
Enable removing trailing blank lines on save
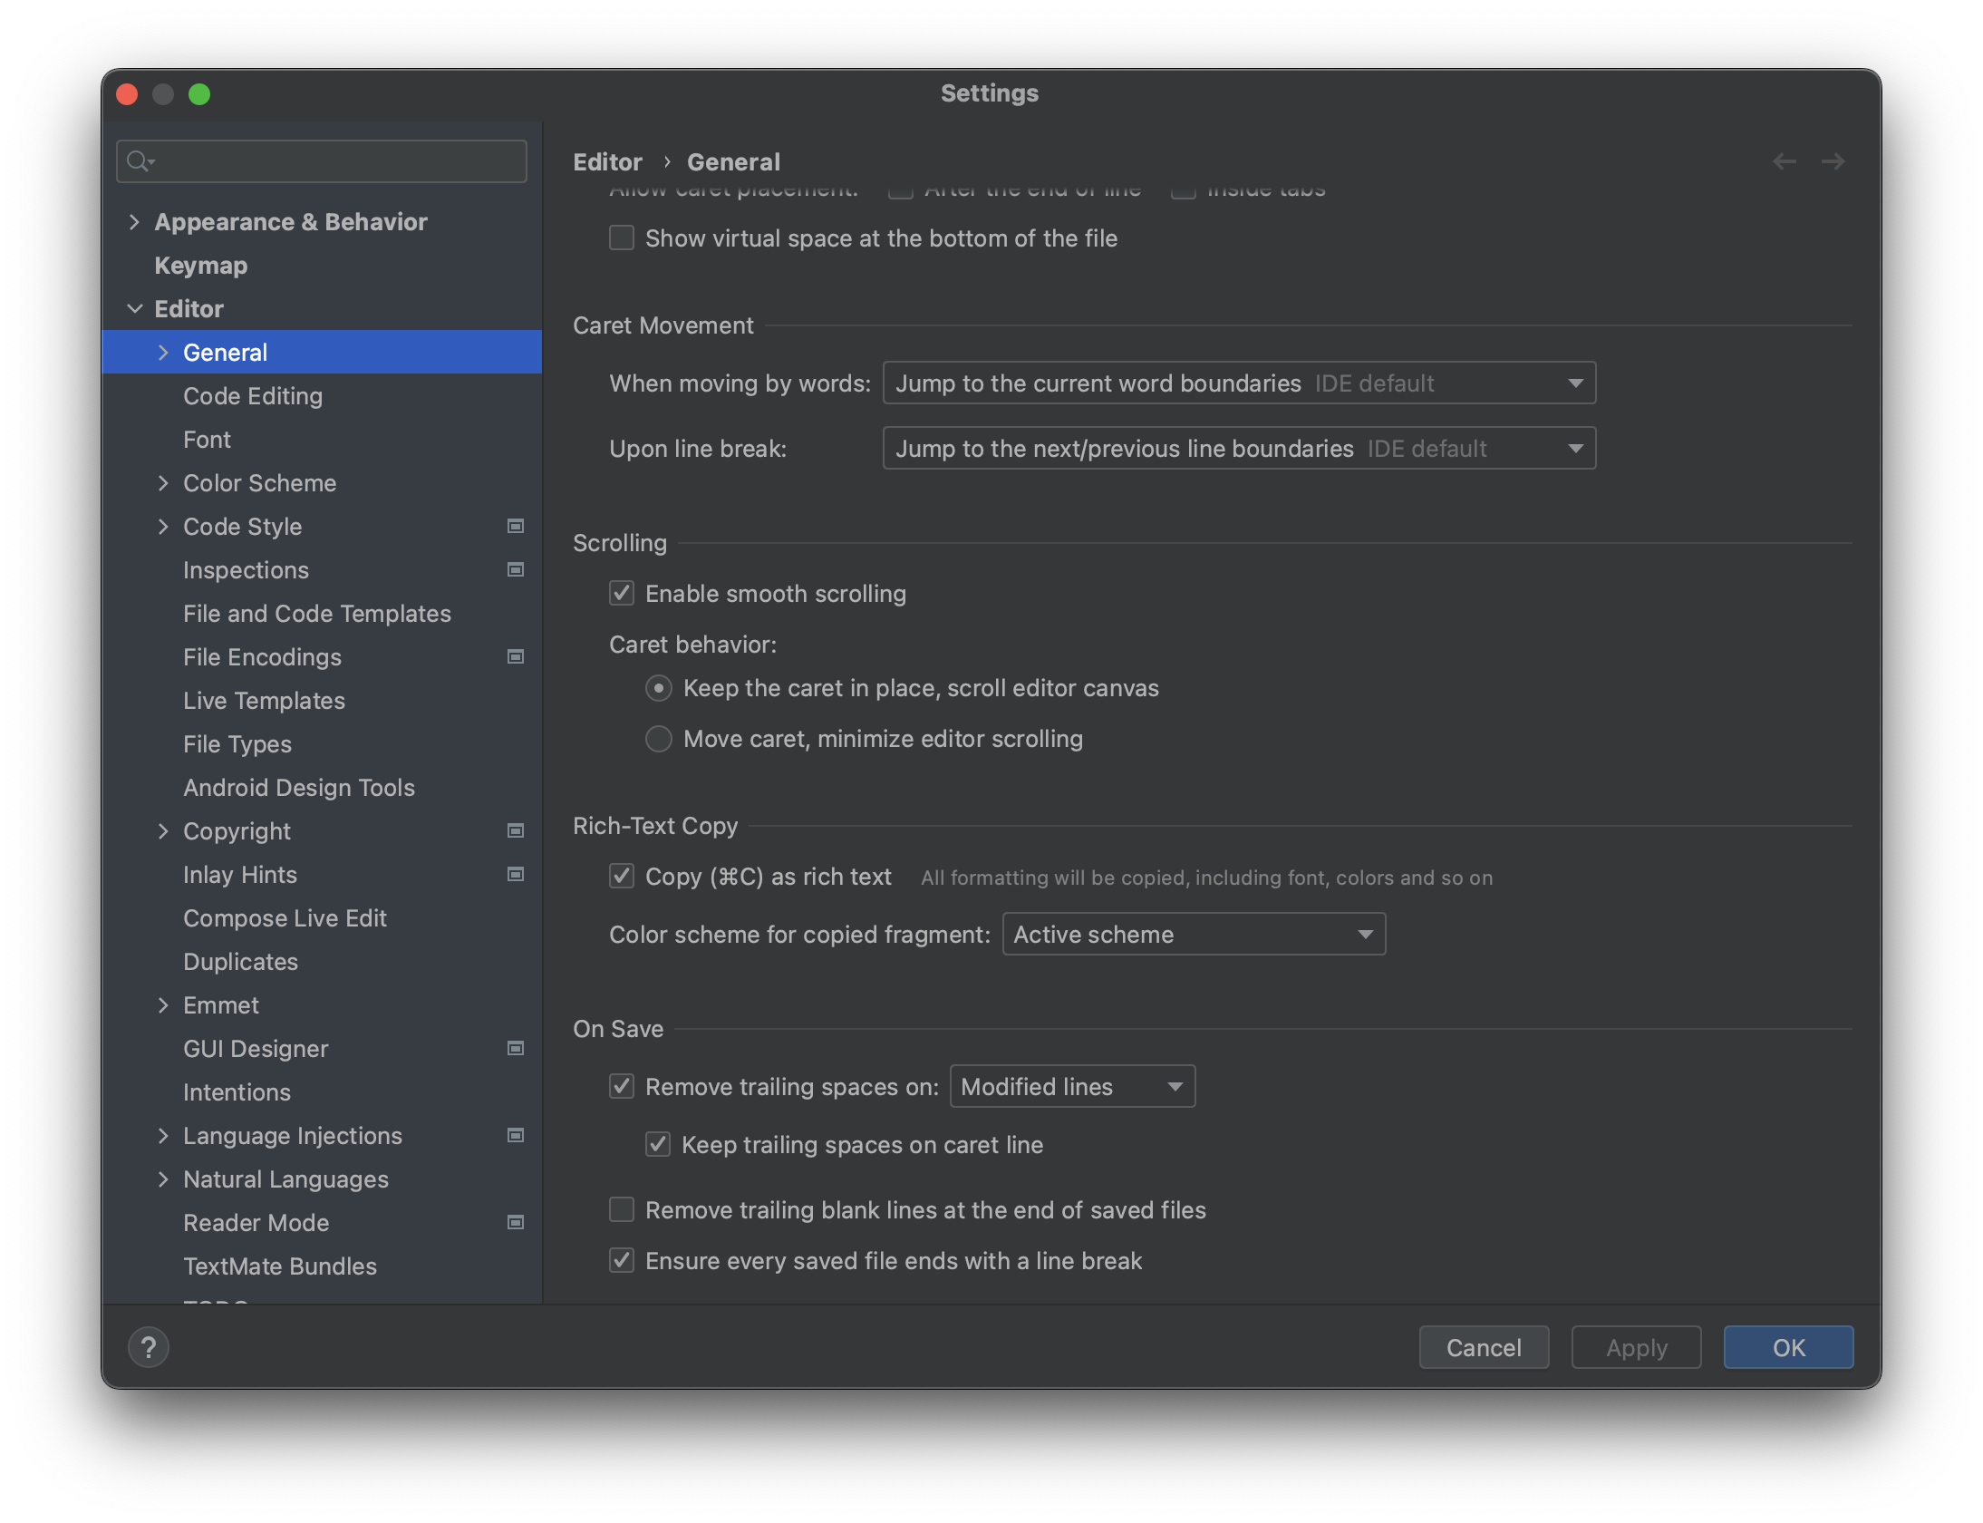tap(622, 1210)
